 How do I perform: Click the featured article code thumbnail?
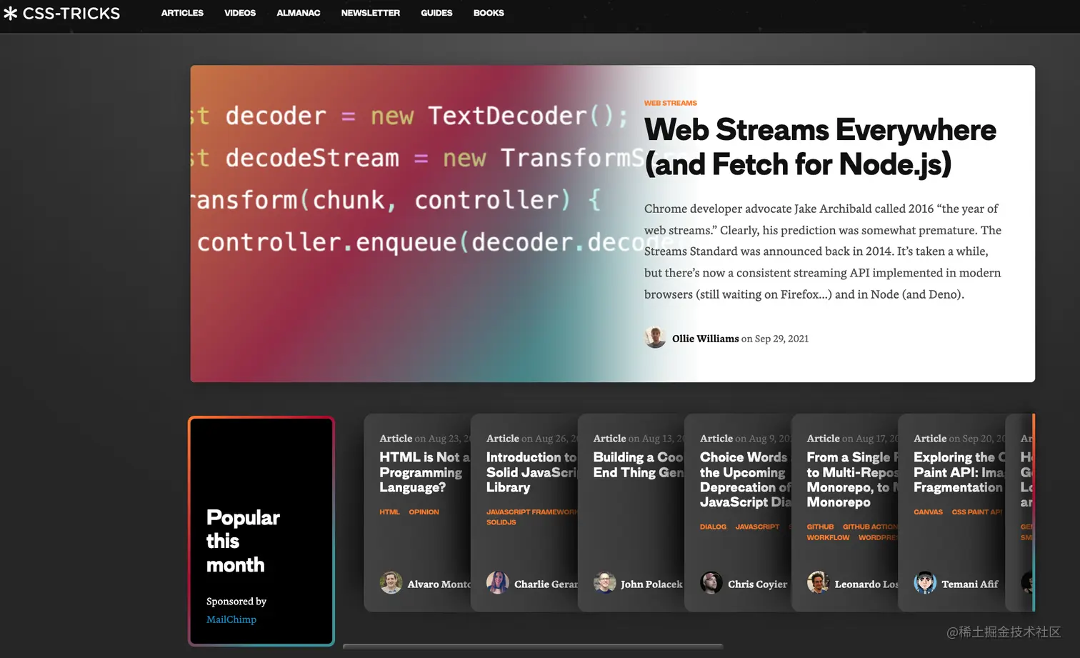[x=407, y=223]
